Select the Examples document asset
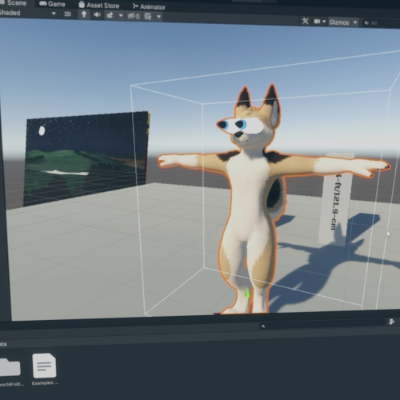The width and height of the screenshot is (400, 400). [44, 366]
